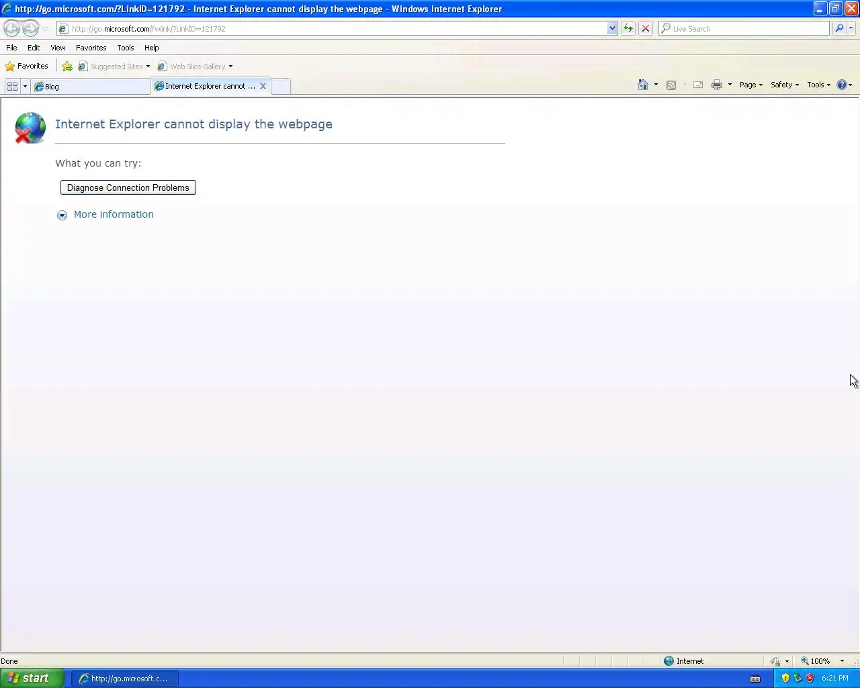The width and height of the screenshot is (860, 688).
Task: Click the RSS feeds icon
Action: [x=671, y=85]
